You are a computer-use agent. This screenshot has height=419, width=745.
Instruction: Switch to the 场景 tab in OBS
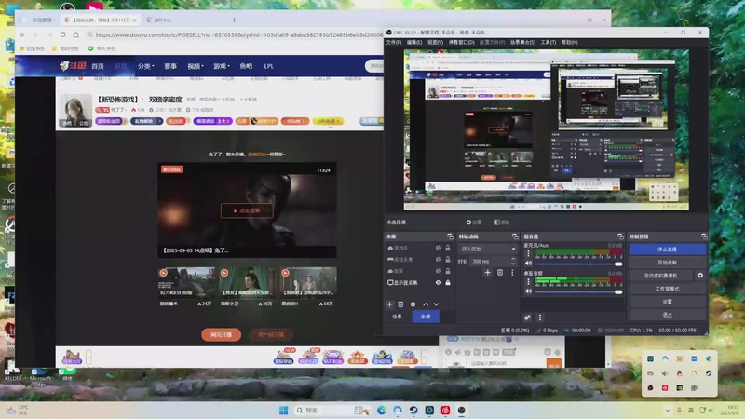click(398, 317)
